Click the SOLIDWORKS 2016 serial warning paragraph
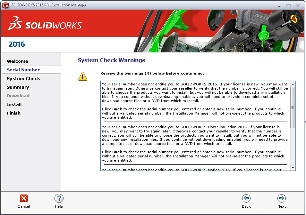 (195, 92)
